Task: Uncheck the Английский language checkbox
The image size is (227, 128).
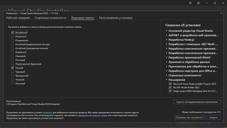Action: pos(12,33)
